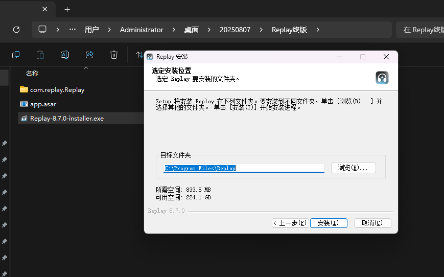Minimize the Replay installer window
Image resolution: width=444 pixels, height=277 pixels.
point(340,57)
